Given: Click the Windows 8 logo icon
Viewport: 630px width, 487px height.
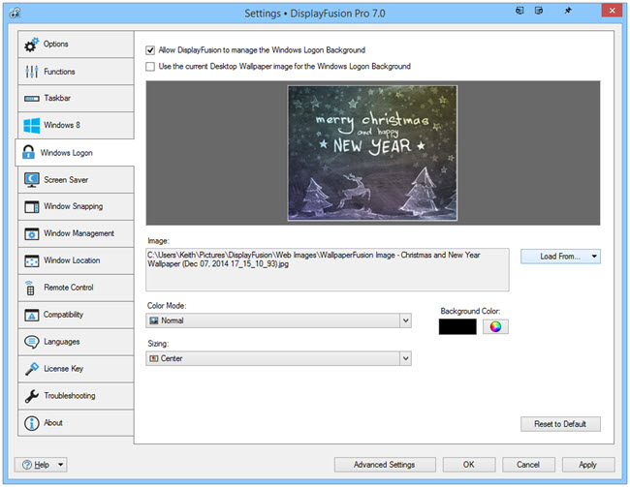Looking at the screenshot, I should click(31, 125).
